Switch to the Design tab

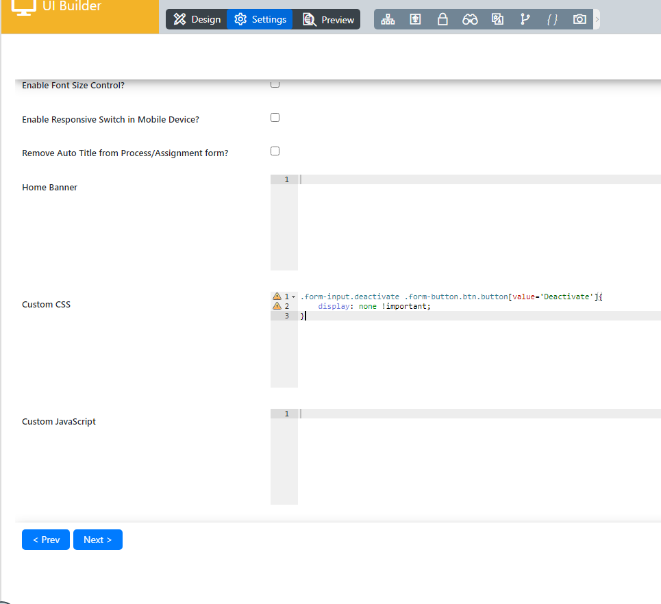[x=197, y=19]
